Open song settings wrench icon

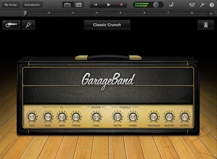(202, 5)
